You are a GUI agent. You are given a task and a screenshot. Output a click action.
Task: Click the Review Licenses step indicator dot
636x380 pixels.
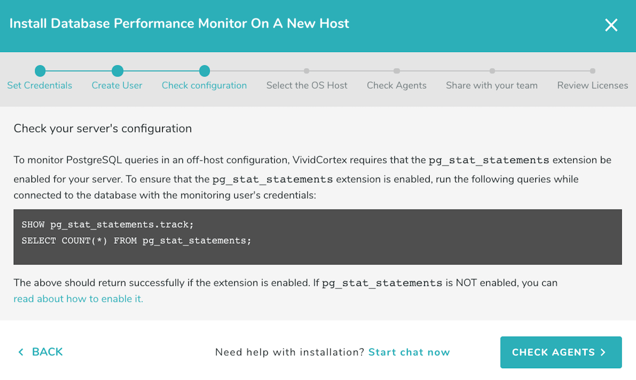[593, 71]
